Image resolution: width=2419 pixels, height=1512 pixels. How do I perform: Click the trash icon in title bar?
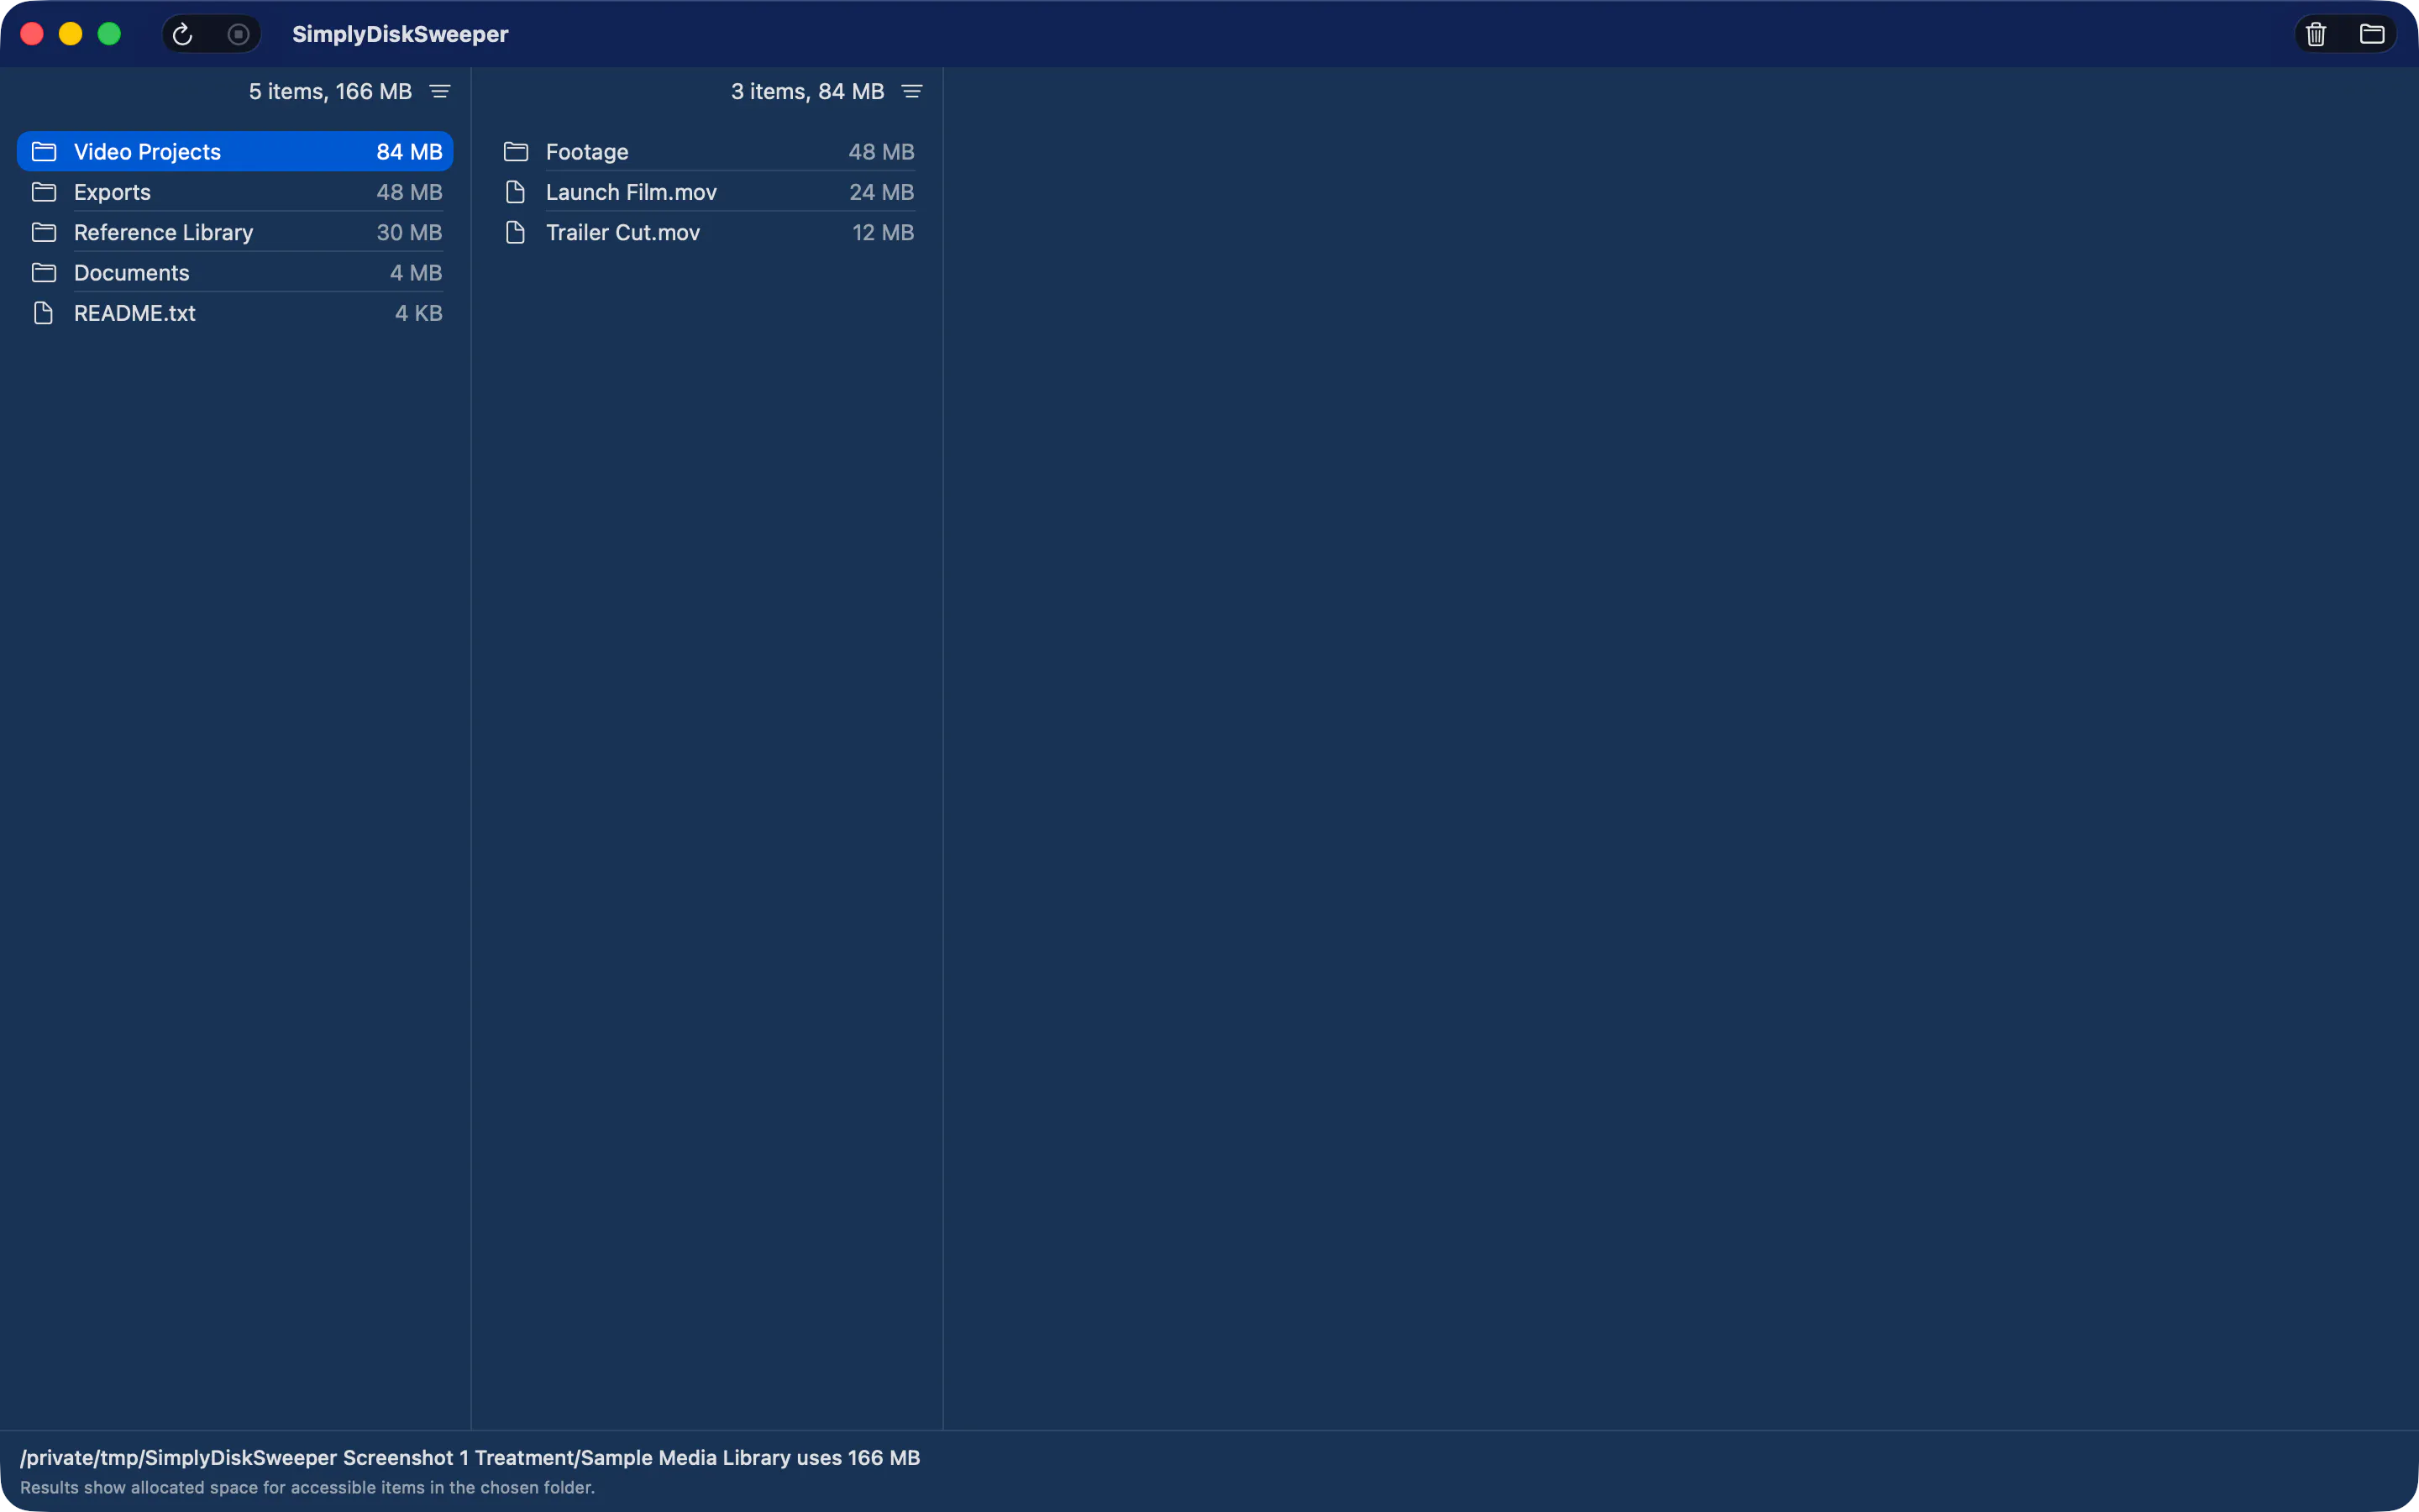(2316, 34)
